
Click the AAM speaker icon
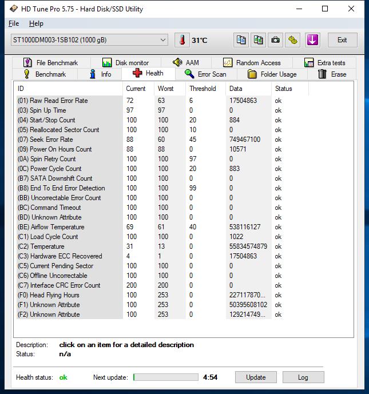[x=177, y=62]
